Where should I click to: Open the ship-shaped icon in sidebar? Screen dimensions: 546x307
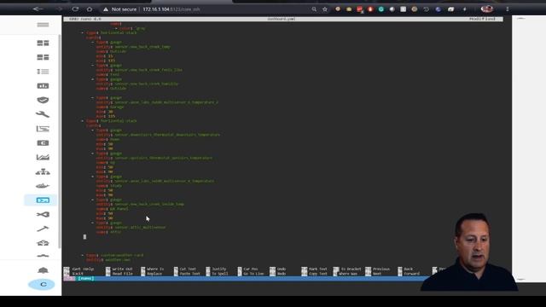coord(43,186)
